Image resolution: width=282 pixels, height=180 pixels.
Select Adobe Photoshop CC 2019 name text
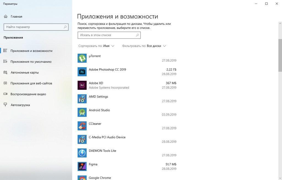pos(107,69)
